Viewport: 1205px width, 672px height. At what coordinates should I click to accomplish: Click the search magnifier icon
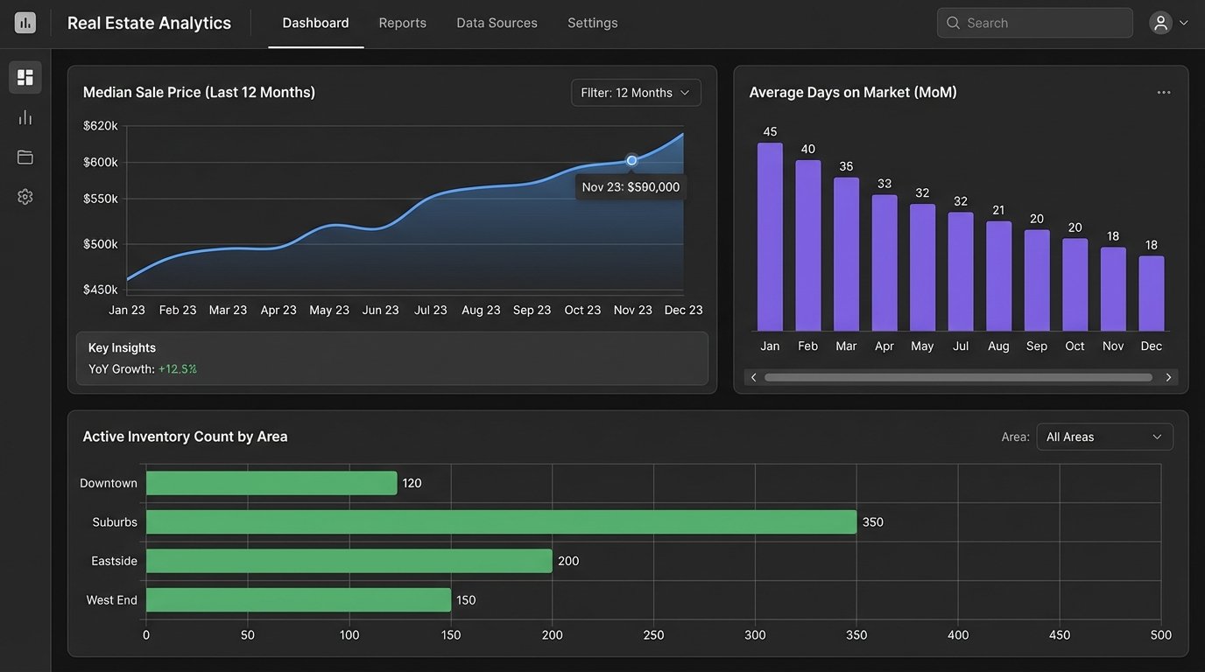tap(953, 22)
